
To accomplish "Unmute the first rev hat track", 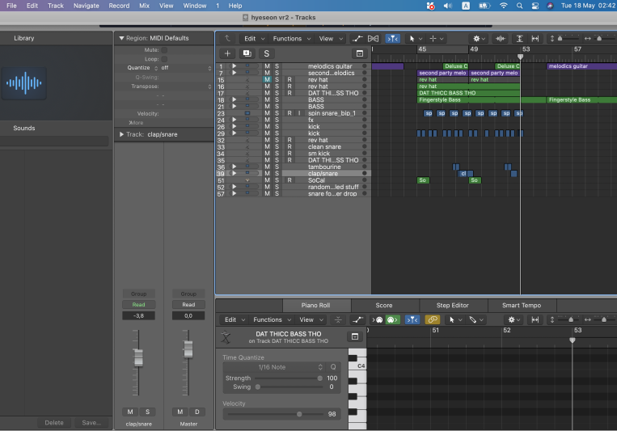I will [267, 79].
